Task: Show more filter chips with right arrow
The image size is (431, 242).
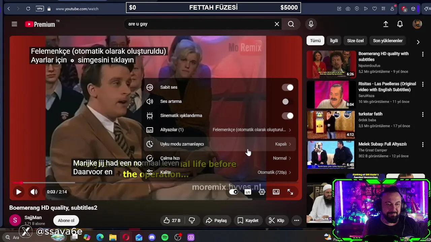Action: point(418,42)
